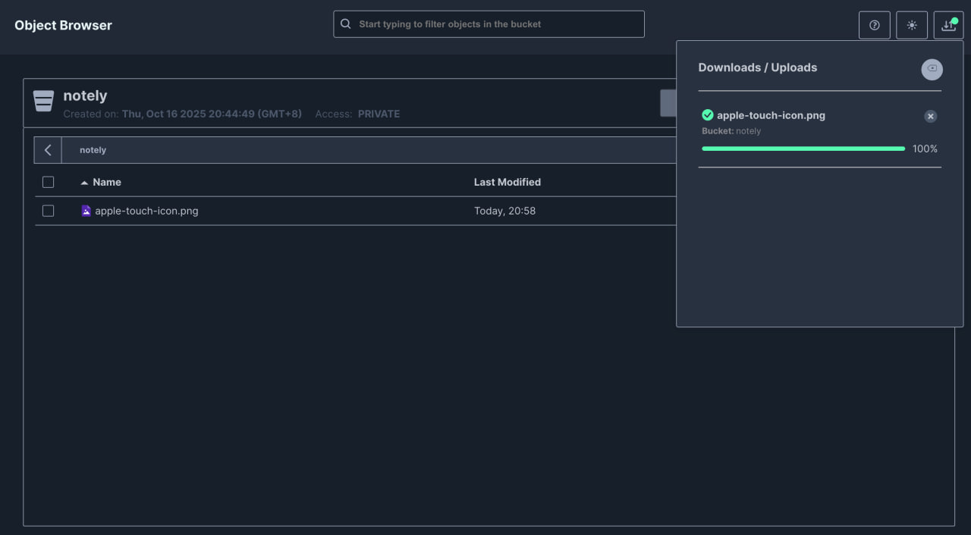Image resolution: width=971 pixels, height=535 pixels.
Task: Click the upload progress bar
Action: pyautogui.click(x=803, y=149)
